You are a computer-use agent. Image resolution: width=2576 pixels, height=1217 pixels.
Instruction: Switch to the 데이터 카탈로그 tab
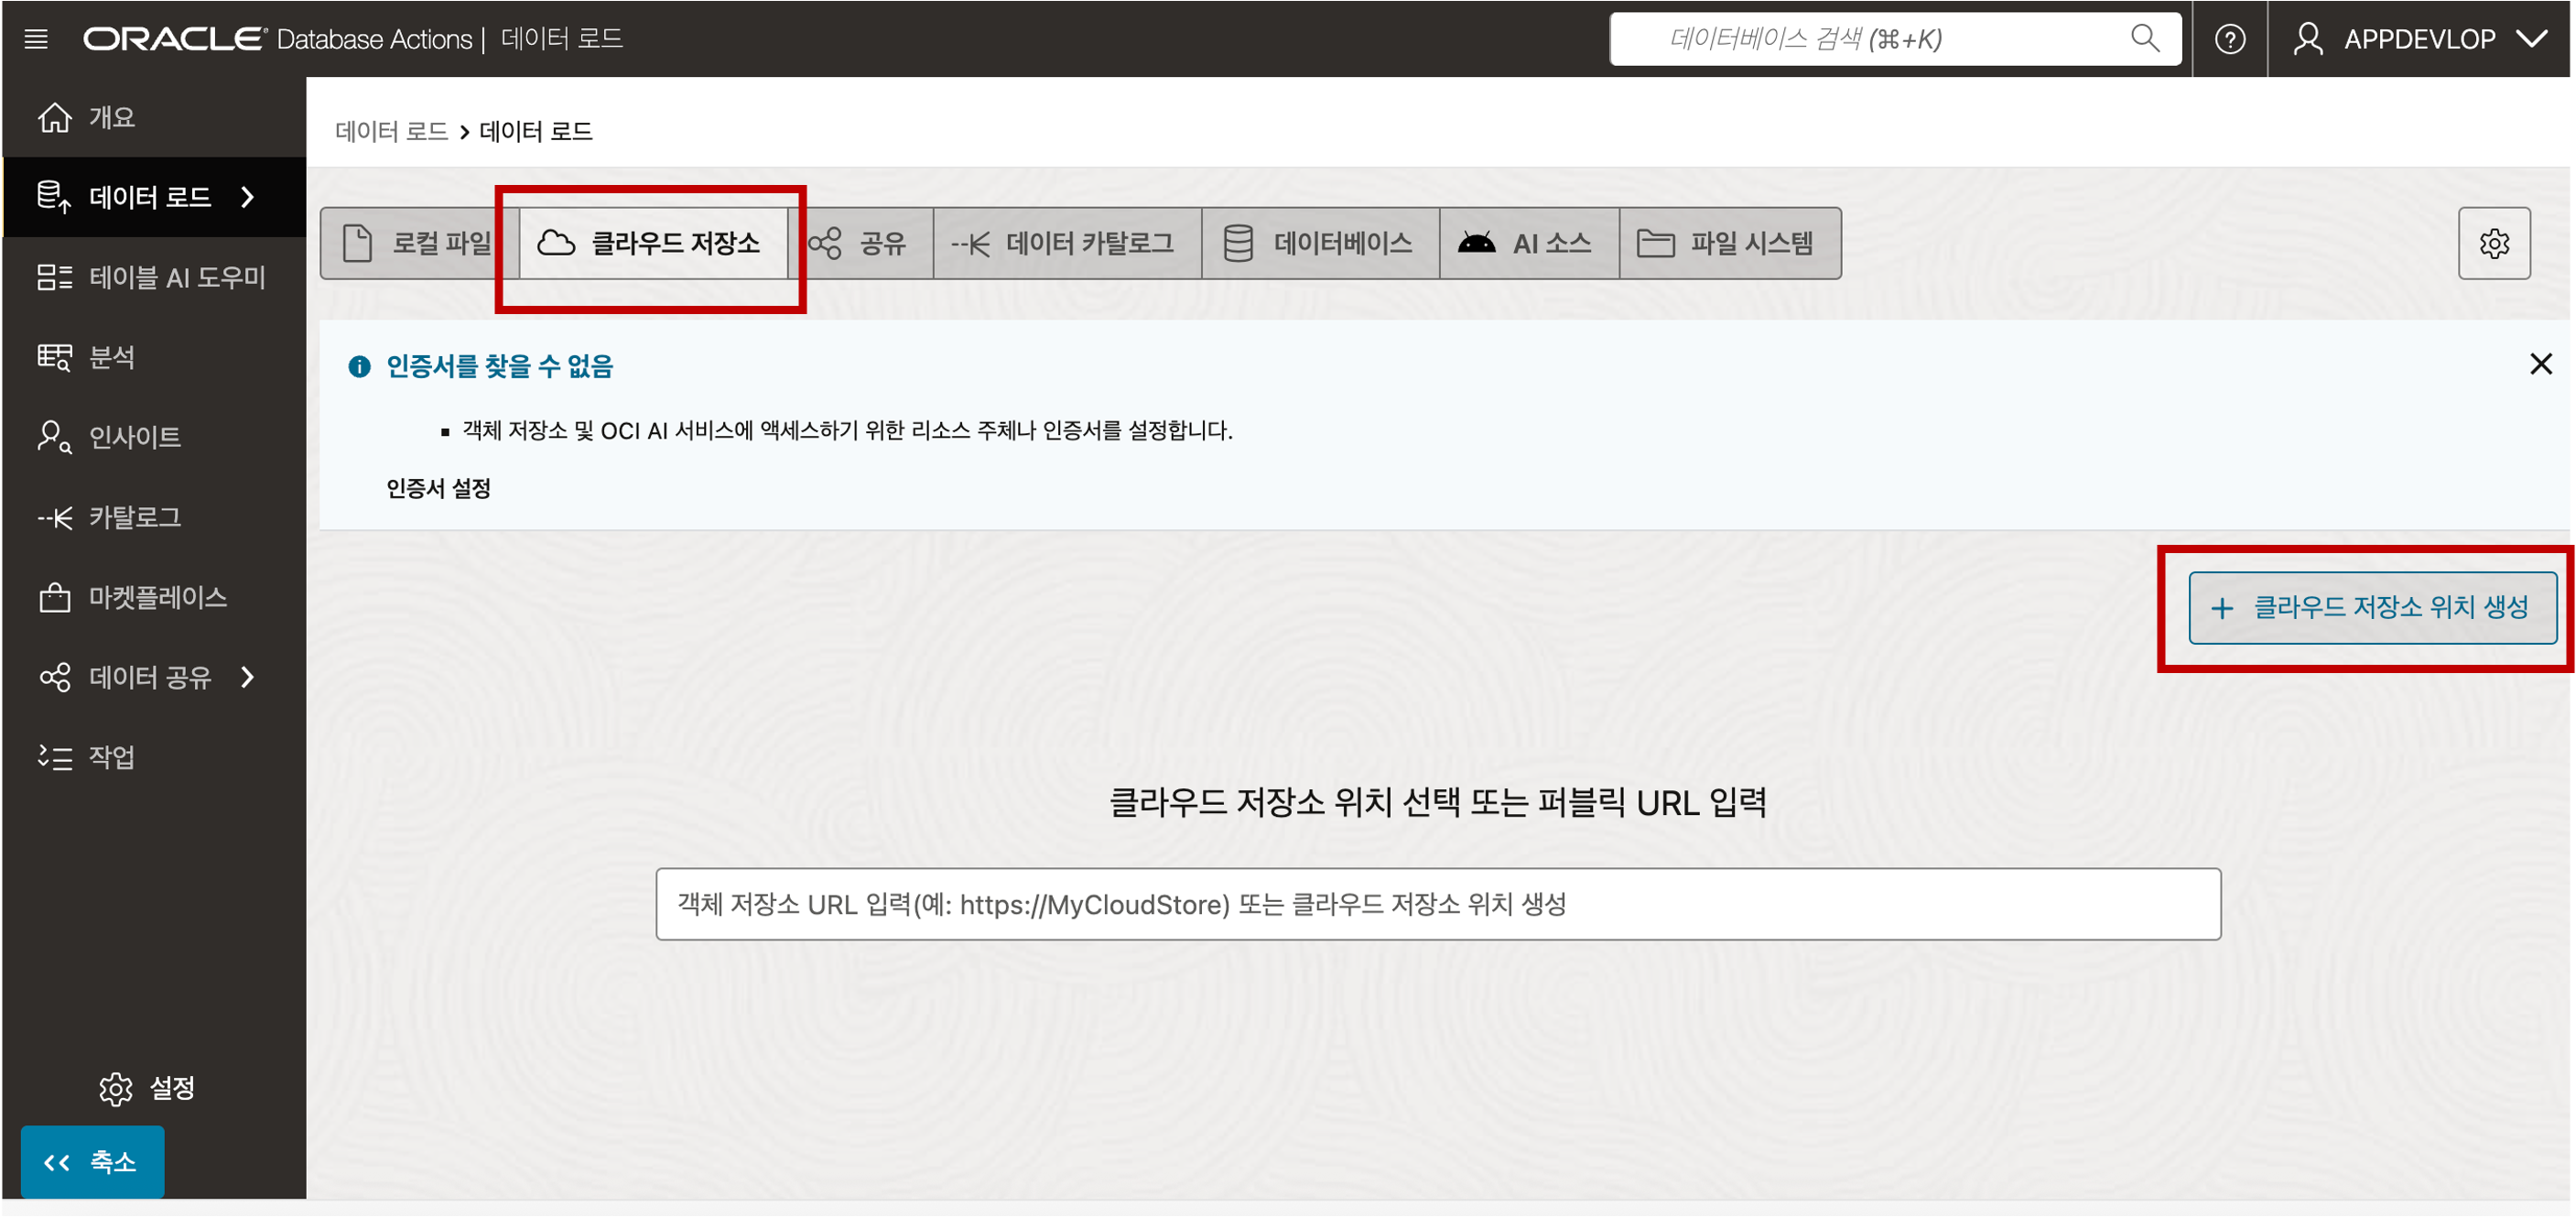click(1067, 243)
